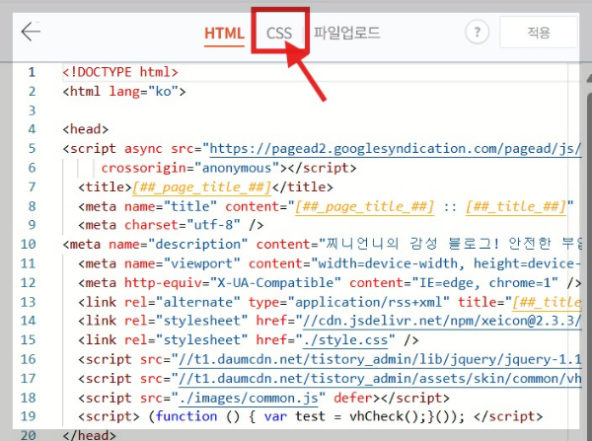The width and height of the screenshot is (592, 441).
Task: Click the meta name="description" line
Action: [322, 245]
